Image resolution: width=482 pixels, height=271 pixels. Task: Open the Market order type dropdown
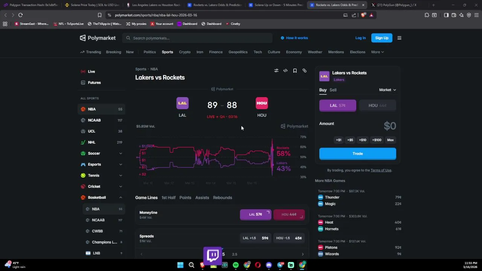(387, 90)
